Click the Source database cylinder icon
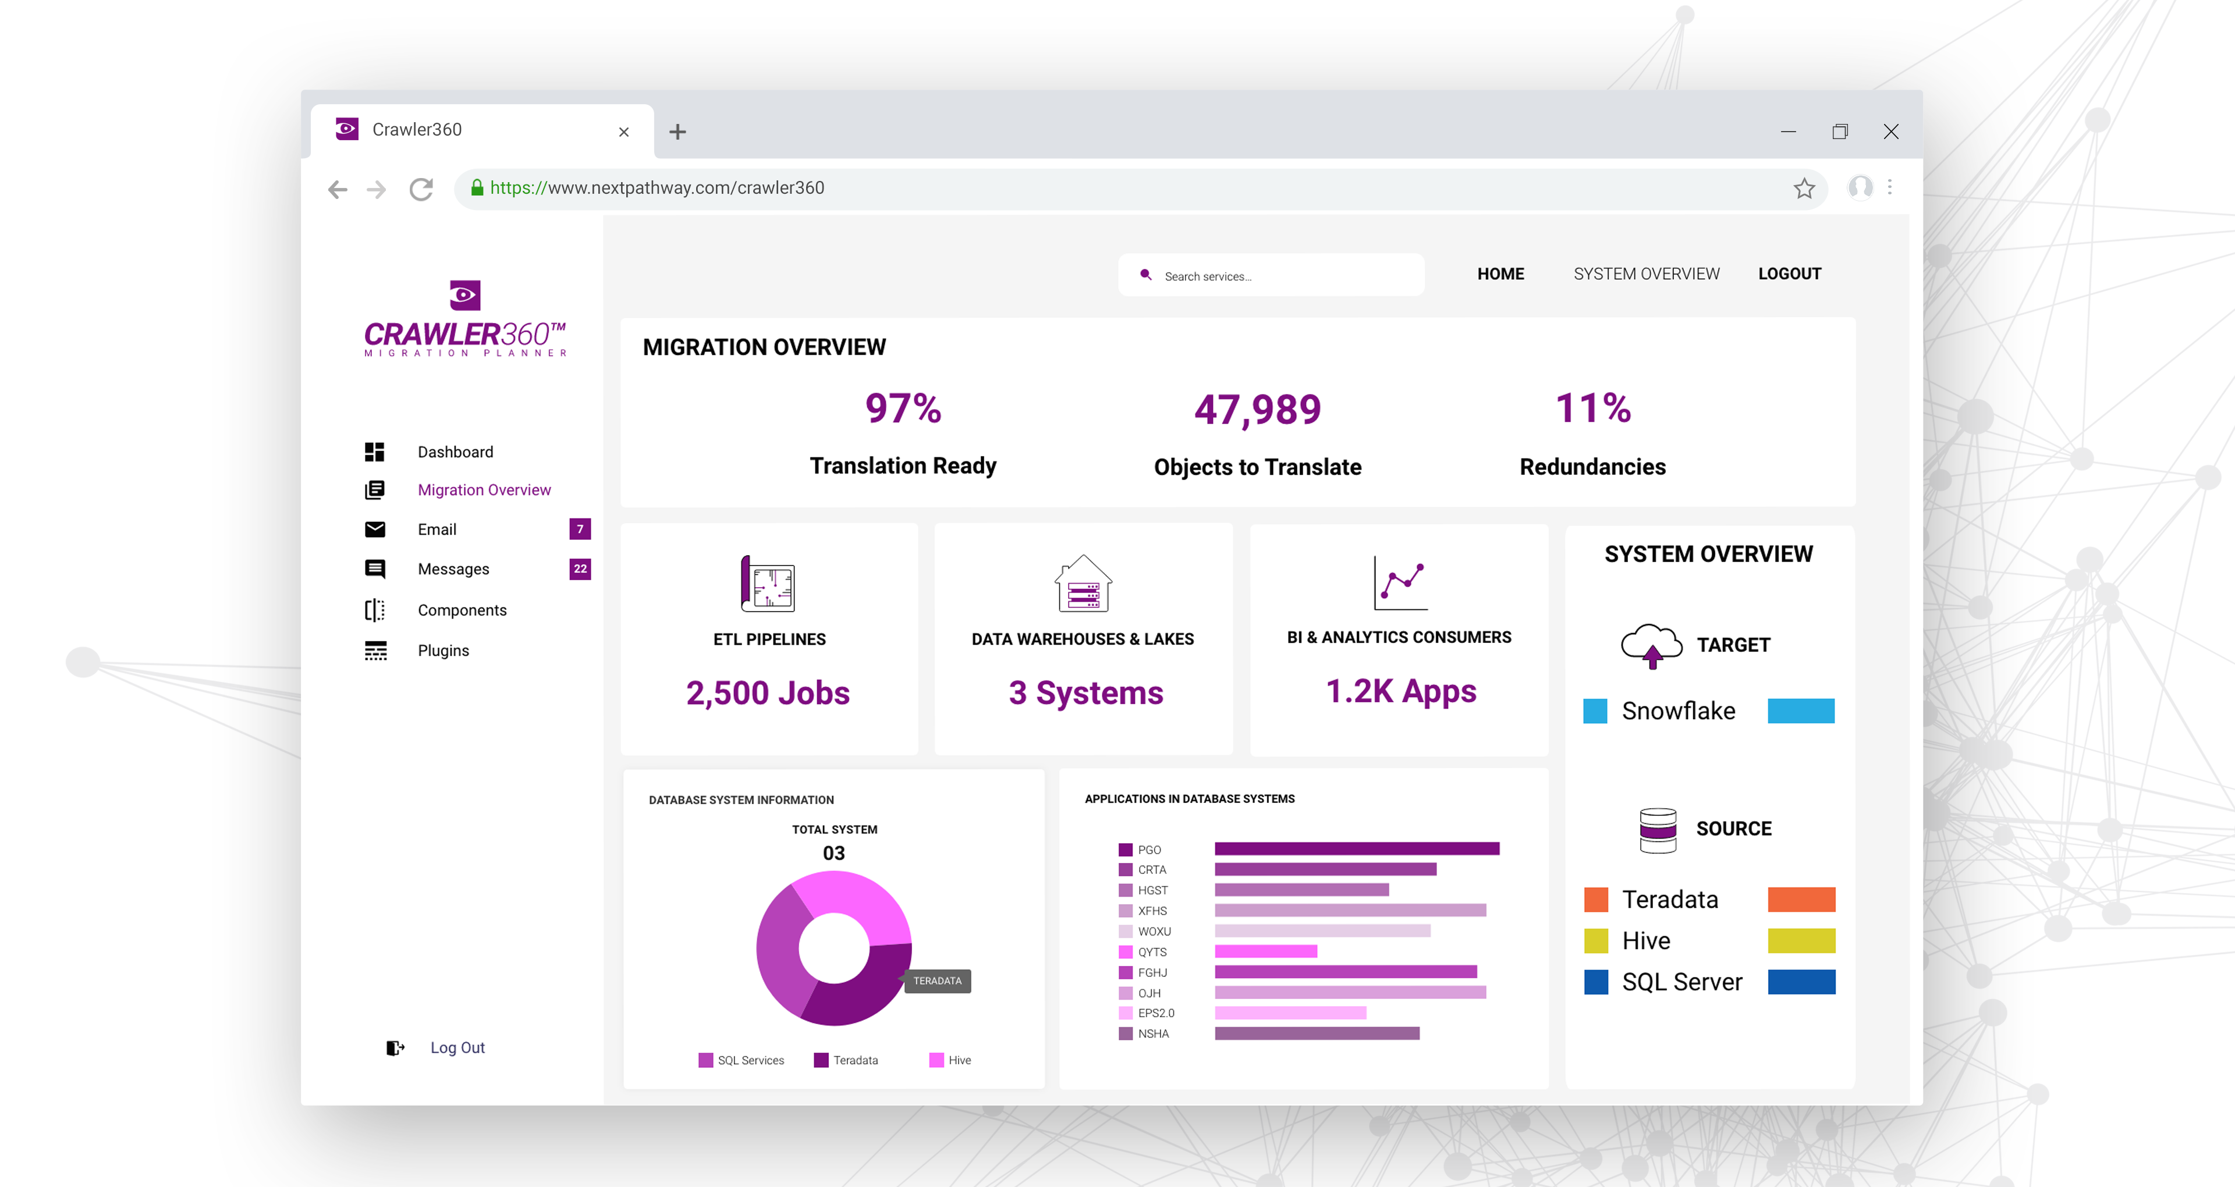This screenshot has width=2235, height=1187. 1657,830
